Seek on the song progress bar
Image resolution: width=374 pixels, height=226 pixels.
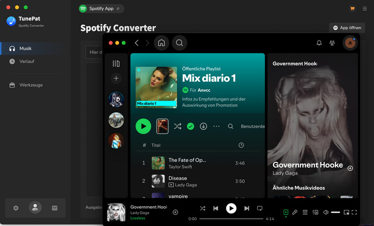(231, 219)
